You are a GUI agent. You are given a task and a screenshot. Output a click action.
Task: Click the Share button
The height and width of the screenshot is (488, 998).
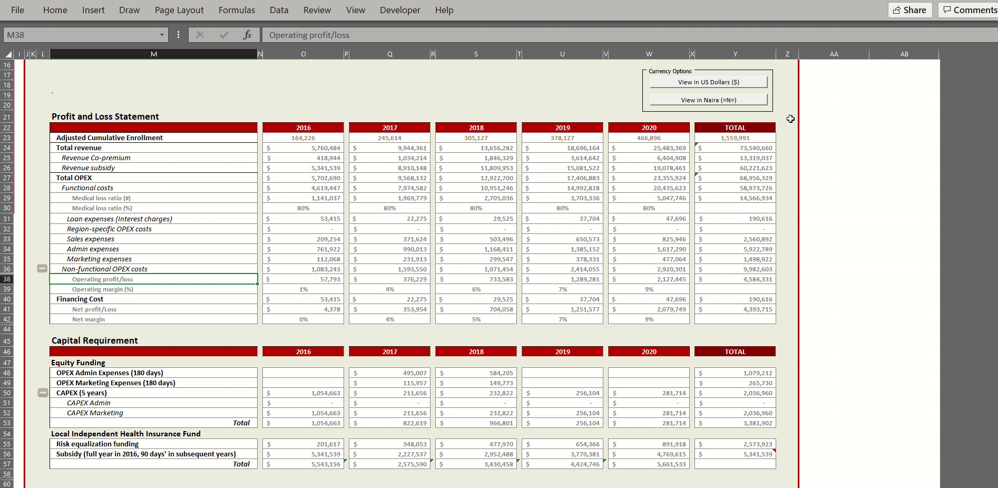910,10
